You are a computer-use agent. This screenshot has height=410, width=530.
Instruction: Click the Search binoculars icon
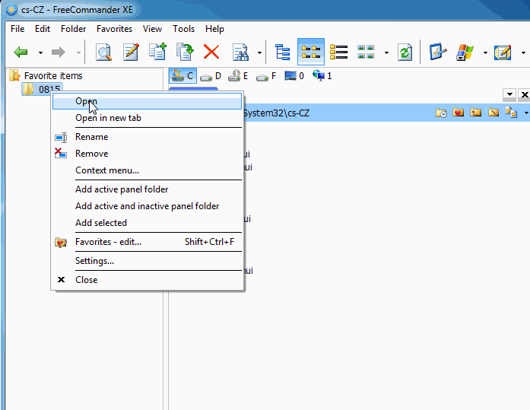(x=240, y=52)
